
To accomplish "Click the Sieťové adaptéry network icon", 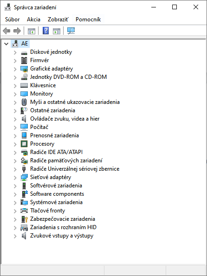I will pyautogui.click(x=24, y=177).
